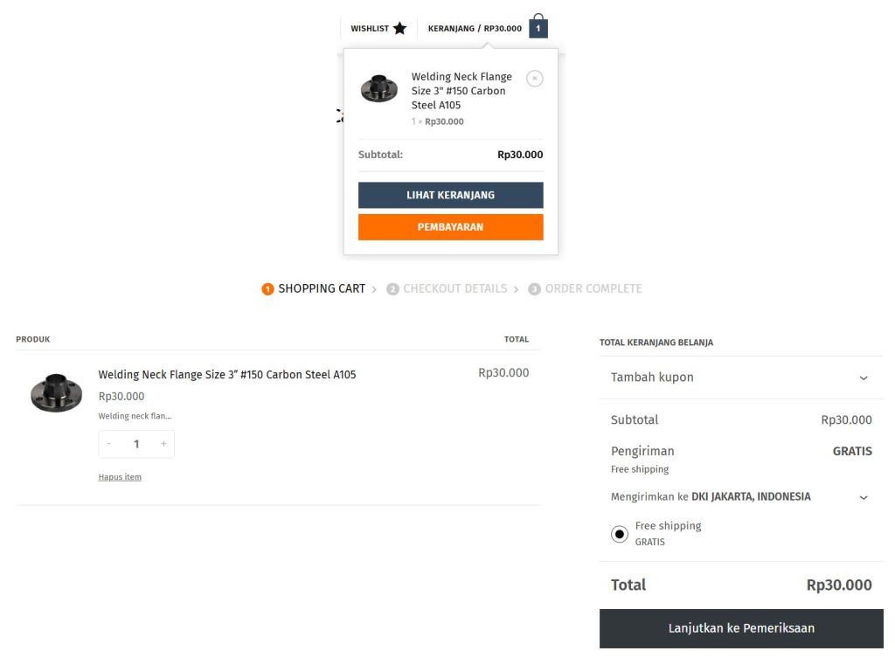Screen dimensions: 895x658
Task: Click the Hapus item link
Action: point(120,477)
